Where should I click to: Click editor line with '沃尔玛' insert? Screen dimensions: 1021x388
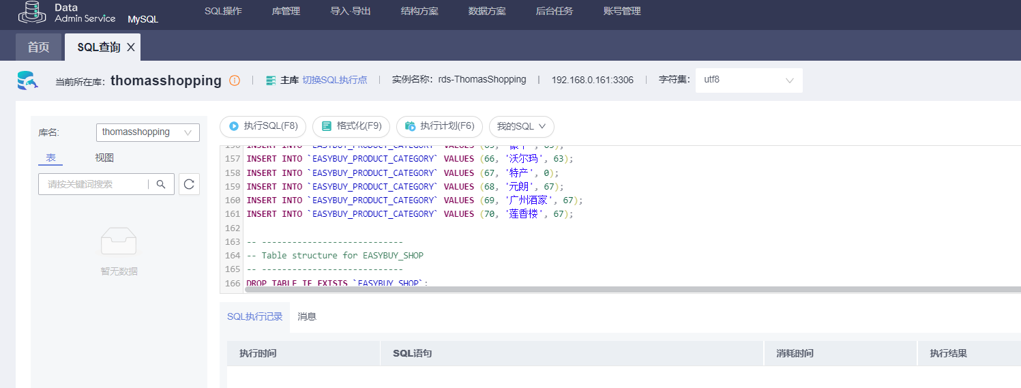pyautogui.click(x=410, y=159)
